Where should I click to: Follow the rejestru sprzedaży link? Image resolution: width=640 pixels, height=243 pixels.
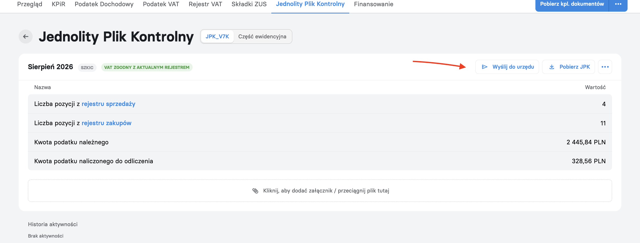coord(108,104)
